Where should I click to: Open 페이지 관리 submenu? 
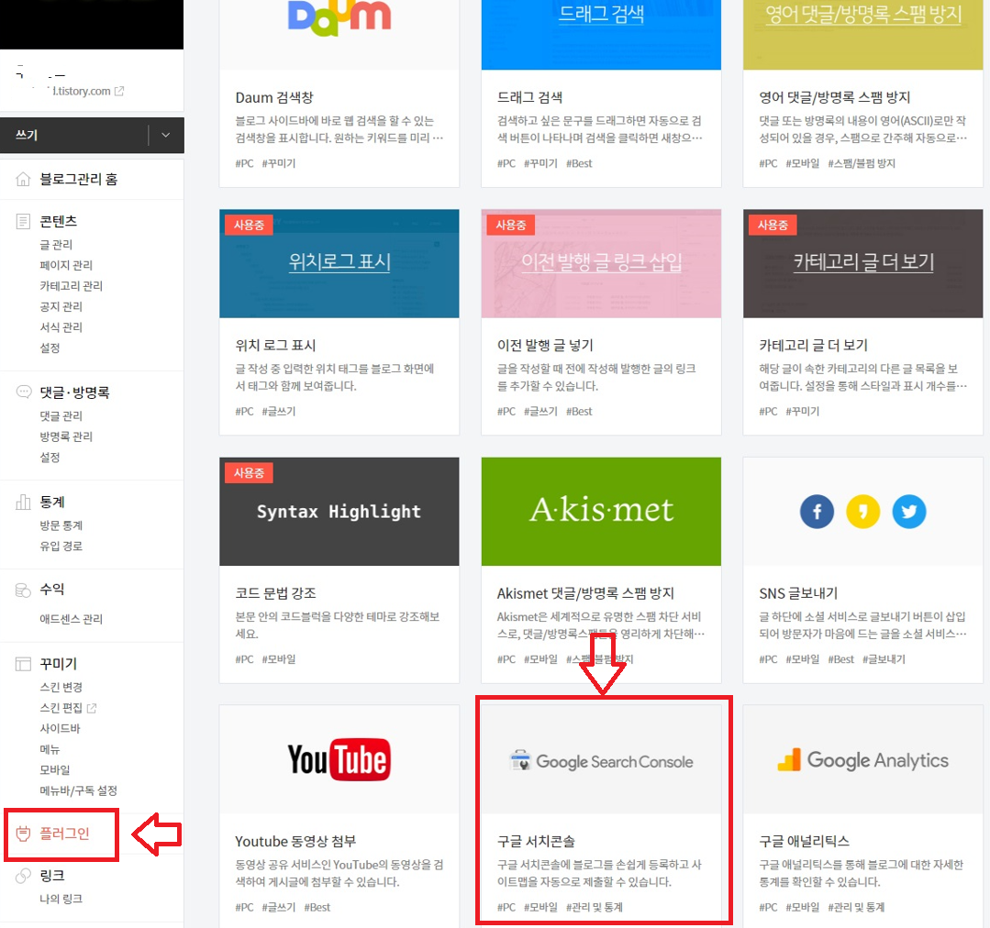[x=66, y=265]
